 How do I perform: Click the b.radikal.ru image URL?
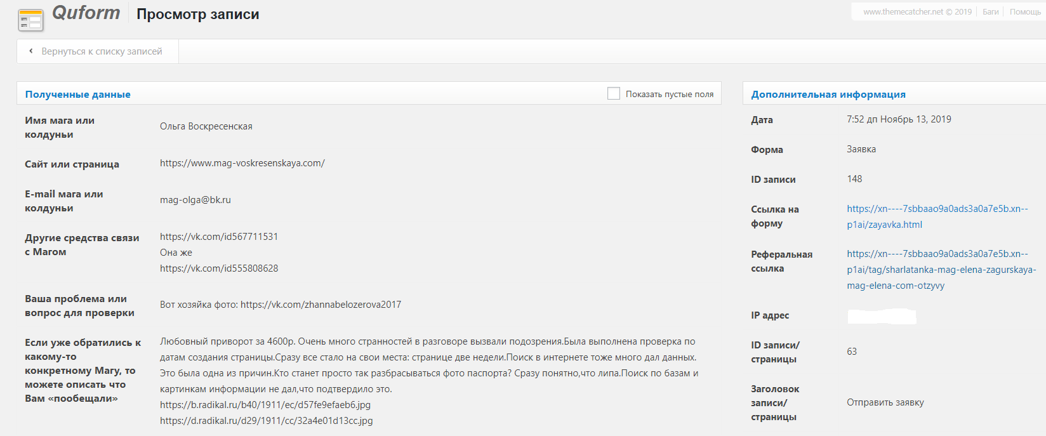[265, 405]
